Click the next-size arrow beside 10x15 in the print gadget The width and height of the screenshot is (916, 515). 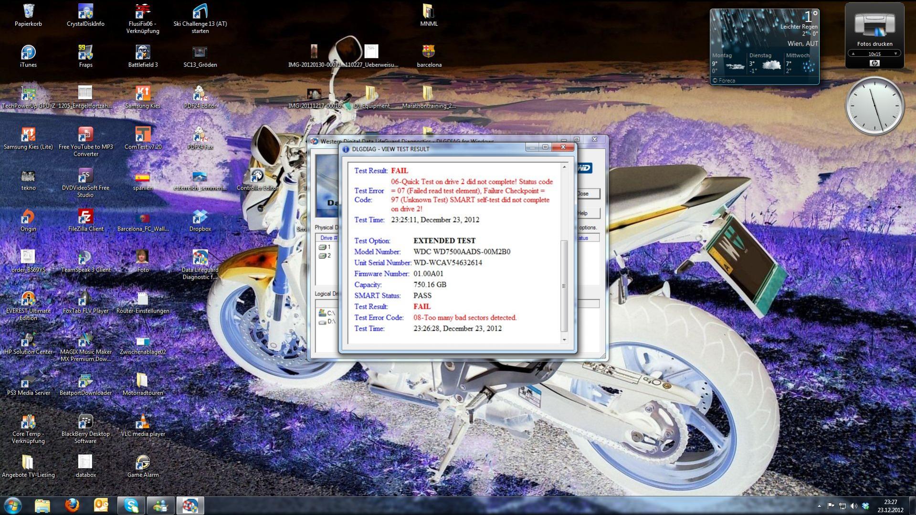click(x=895, y=54)
